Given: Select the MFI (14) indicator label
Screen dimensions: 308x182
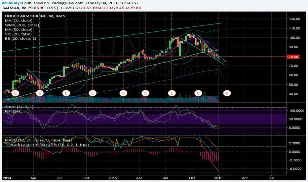Looking at the screenshot, I should (x=12, y=112).
